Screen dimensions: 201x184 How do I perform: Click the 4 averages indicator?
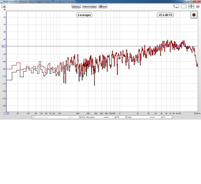coord(84,15)
